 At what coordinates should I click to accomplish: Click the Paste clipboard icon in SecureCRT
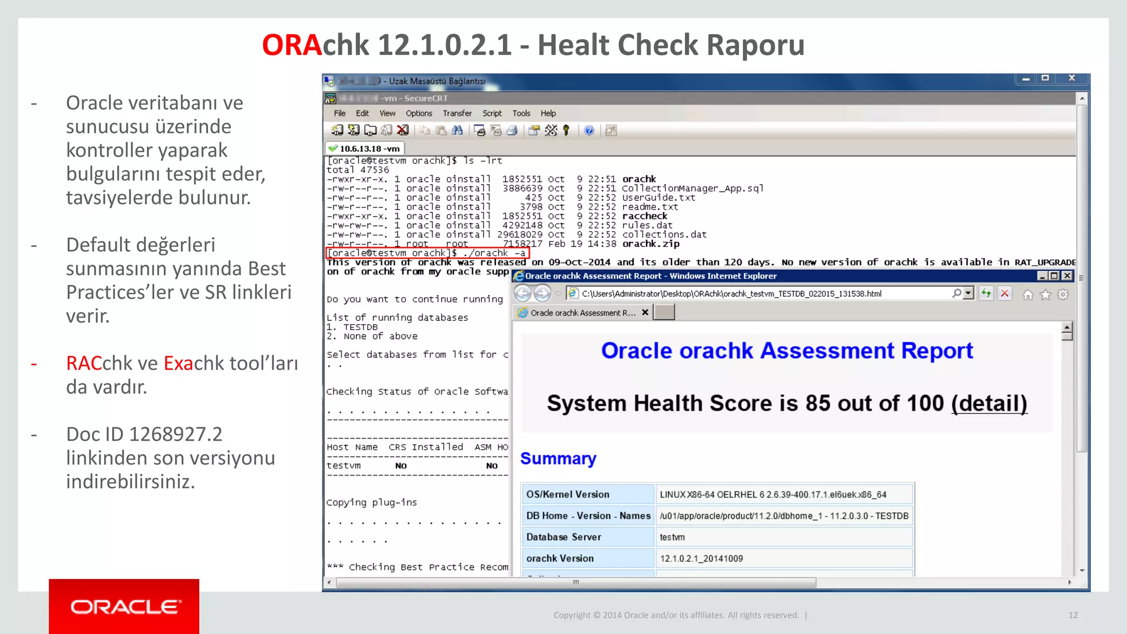tap(441, 130)
